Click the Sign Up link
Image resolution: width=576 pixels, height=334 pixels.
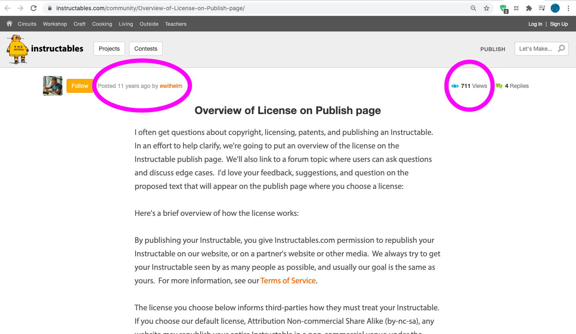559,24
